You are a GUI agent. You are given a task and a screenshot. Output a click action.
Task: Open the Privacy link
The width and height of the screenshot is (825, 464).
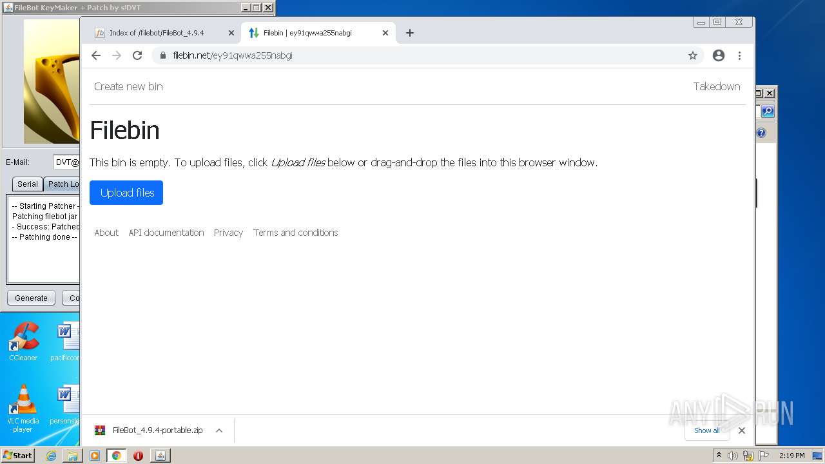(x=228, y=233)
